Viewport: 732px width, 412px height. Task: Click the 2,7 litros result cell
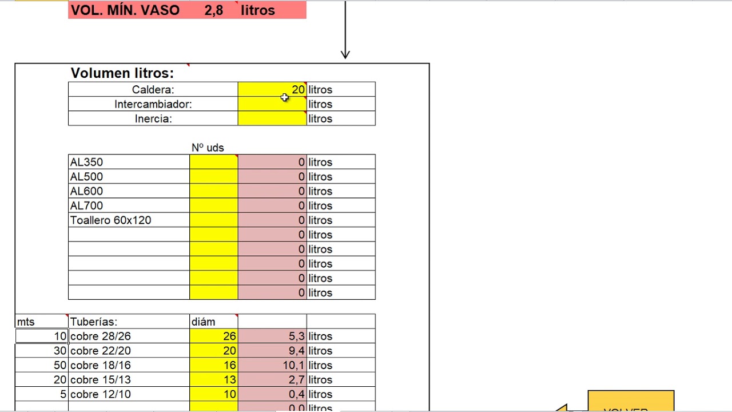272,379
